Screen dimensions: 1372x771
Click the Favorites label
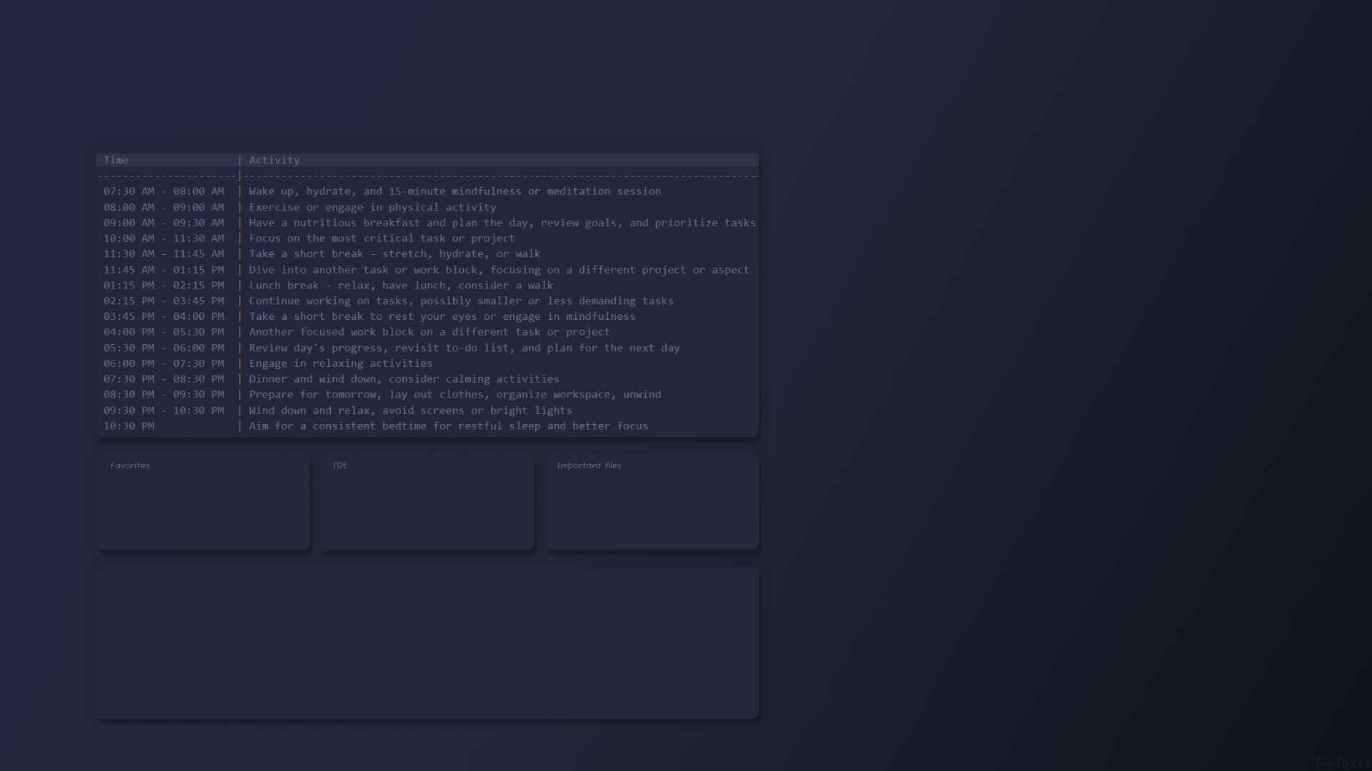coord(130,465)
